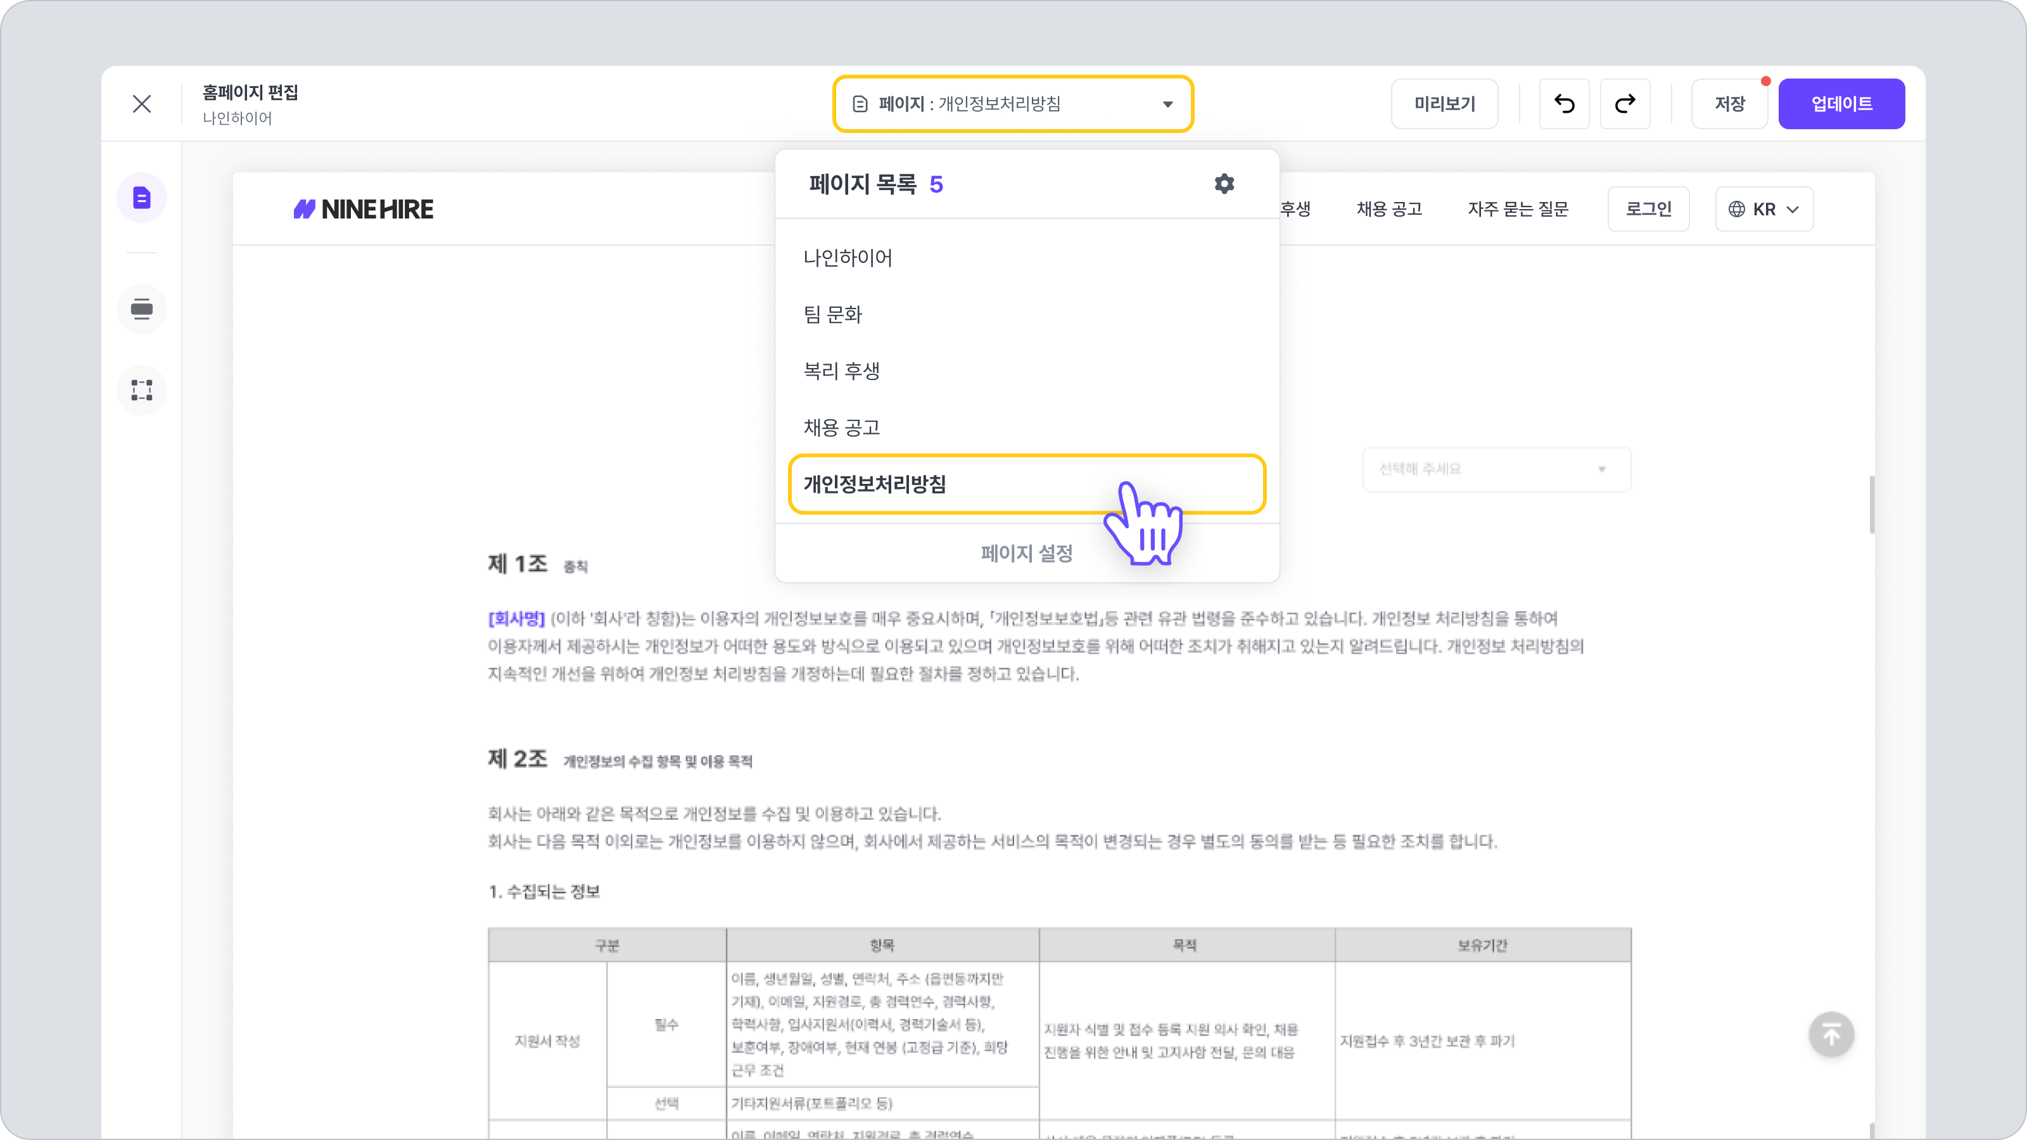Click the page list settings gear icon
The height and width of the screenshot is (1140, 2027).
[x=1224, y=184]
